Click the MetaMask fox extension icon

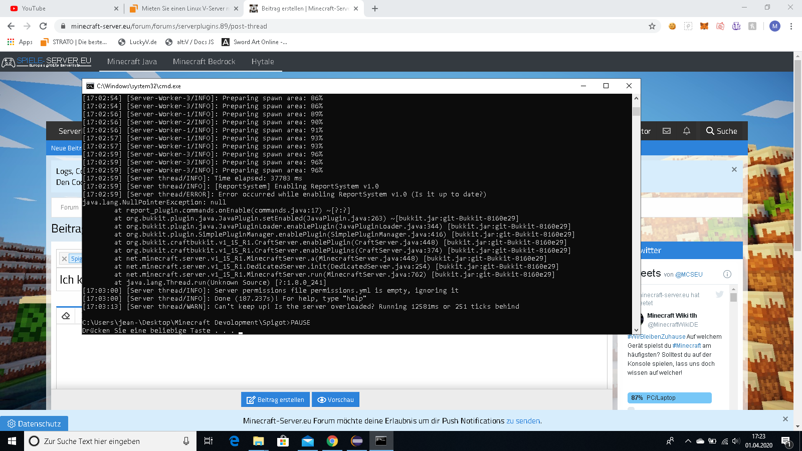[704, 26]
